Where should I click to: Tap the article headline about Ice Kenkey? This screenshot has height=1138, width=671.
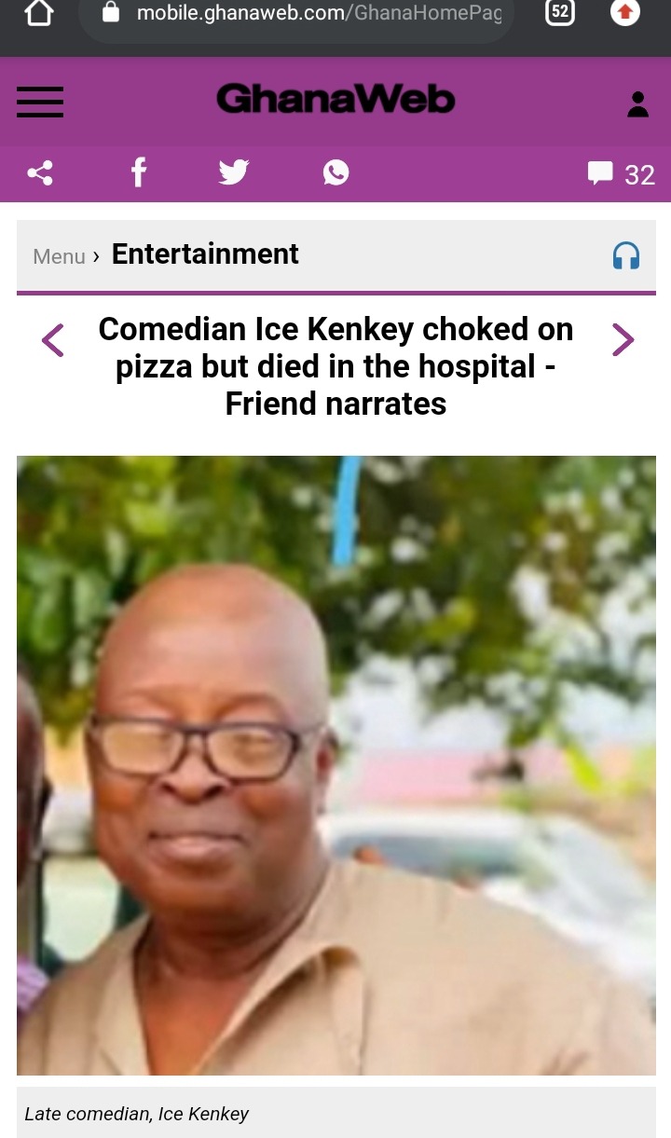[x=335, y=366]
